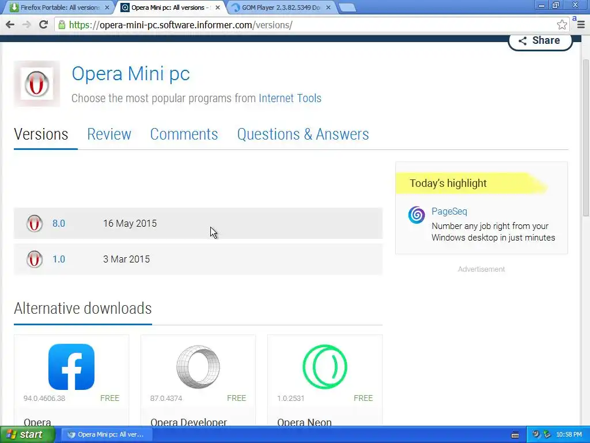Open version 8.0 link
This screenshot has width=590, height=443.
tap(59, 223)
